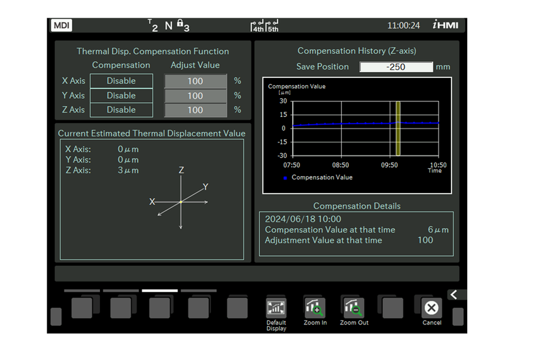Screen dimensions: 534x351
Task: Click the Cancel icon
Action: [x=431, y=308]
